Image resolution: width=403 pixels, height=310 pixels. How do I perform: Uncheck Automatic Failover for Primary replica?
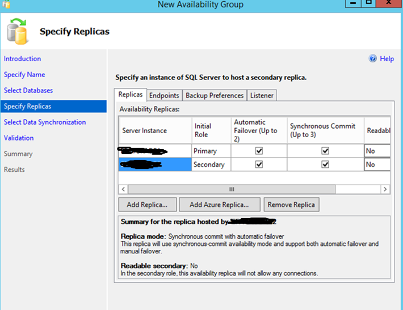click(x=259, y=151)
